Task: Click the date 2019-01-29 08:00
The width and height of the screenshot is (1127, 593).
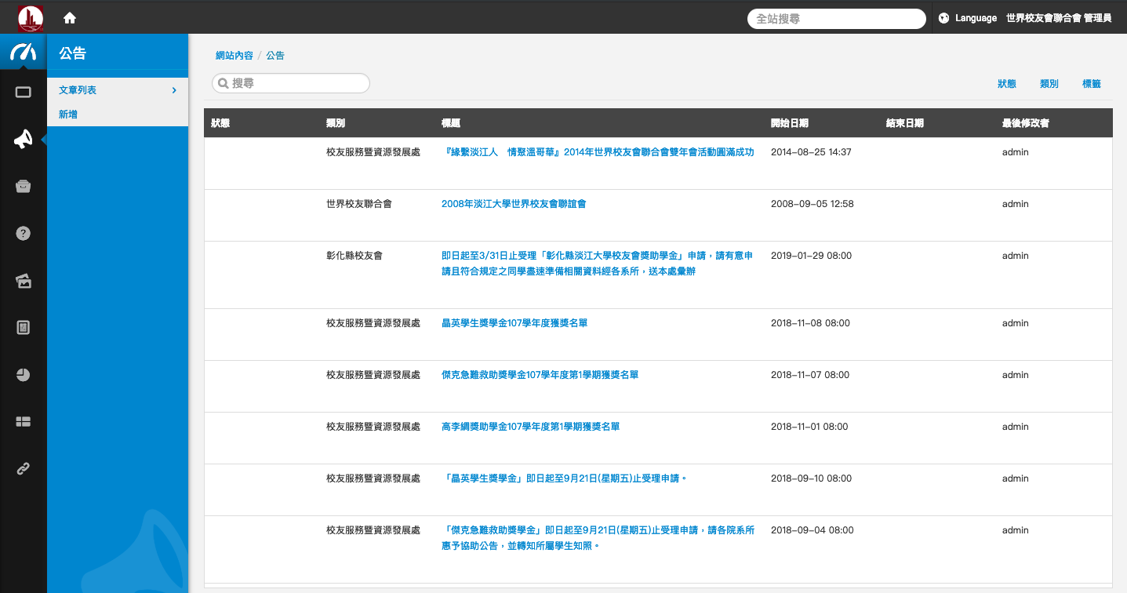Action: pos(811,256)
